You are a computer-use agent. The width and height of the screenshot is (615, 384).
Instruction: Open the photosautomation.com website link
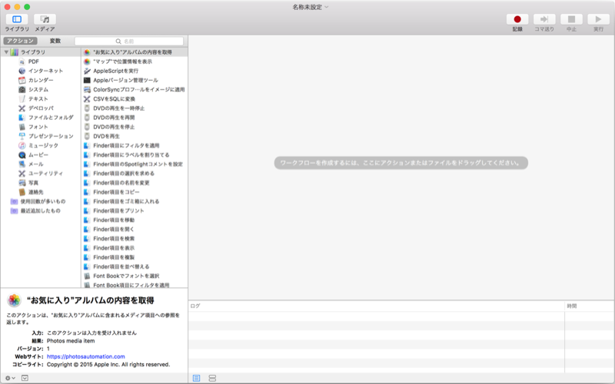click(x=86, y=356)
